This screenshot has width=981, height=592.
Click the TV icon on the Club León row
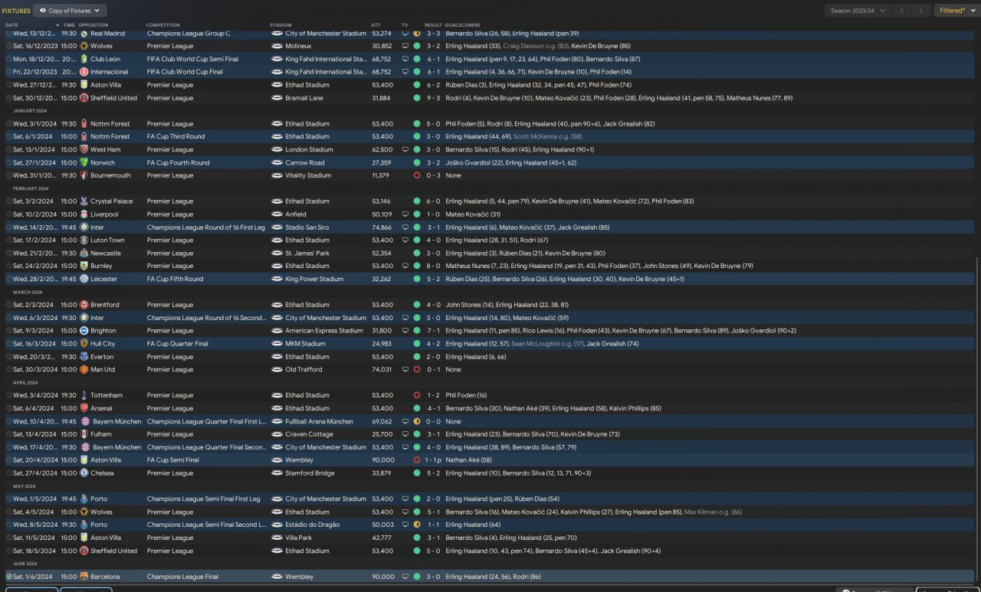click(x=405, y=59)
